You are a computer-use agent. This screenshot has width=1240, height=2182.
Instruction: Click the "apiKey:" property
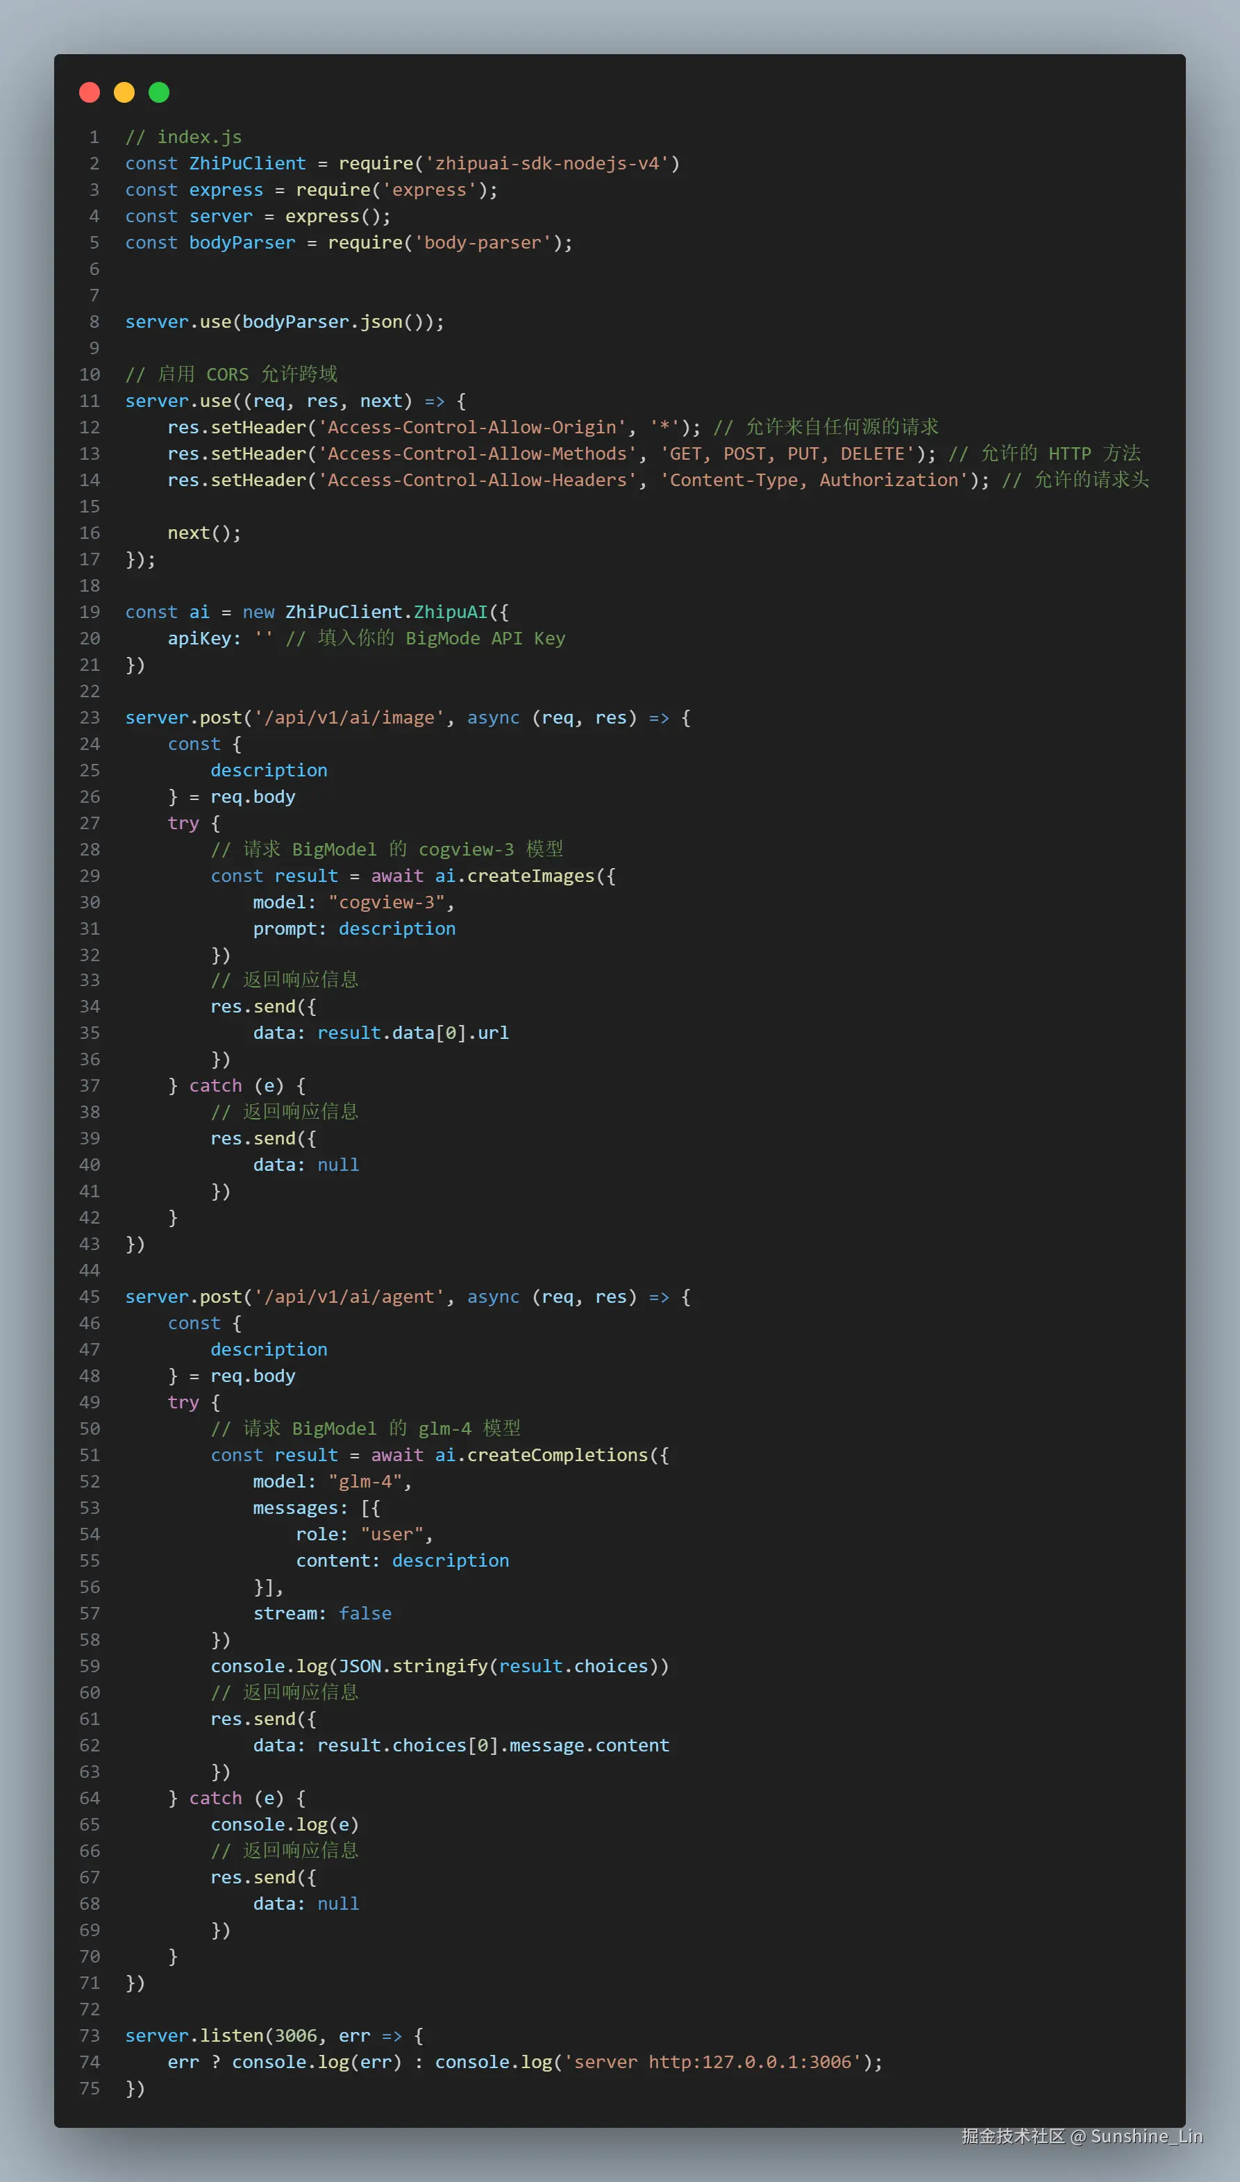[x=204, y=639]
